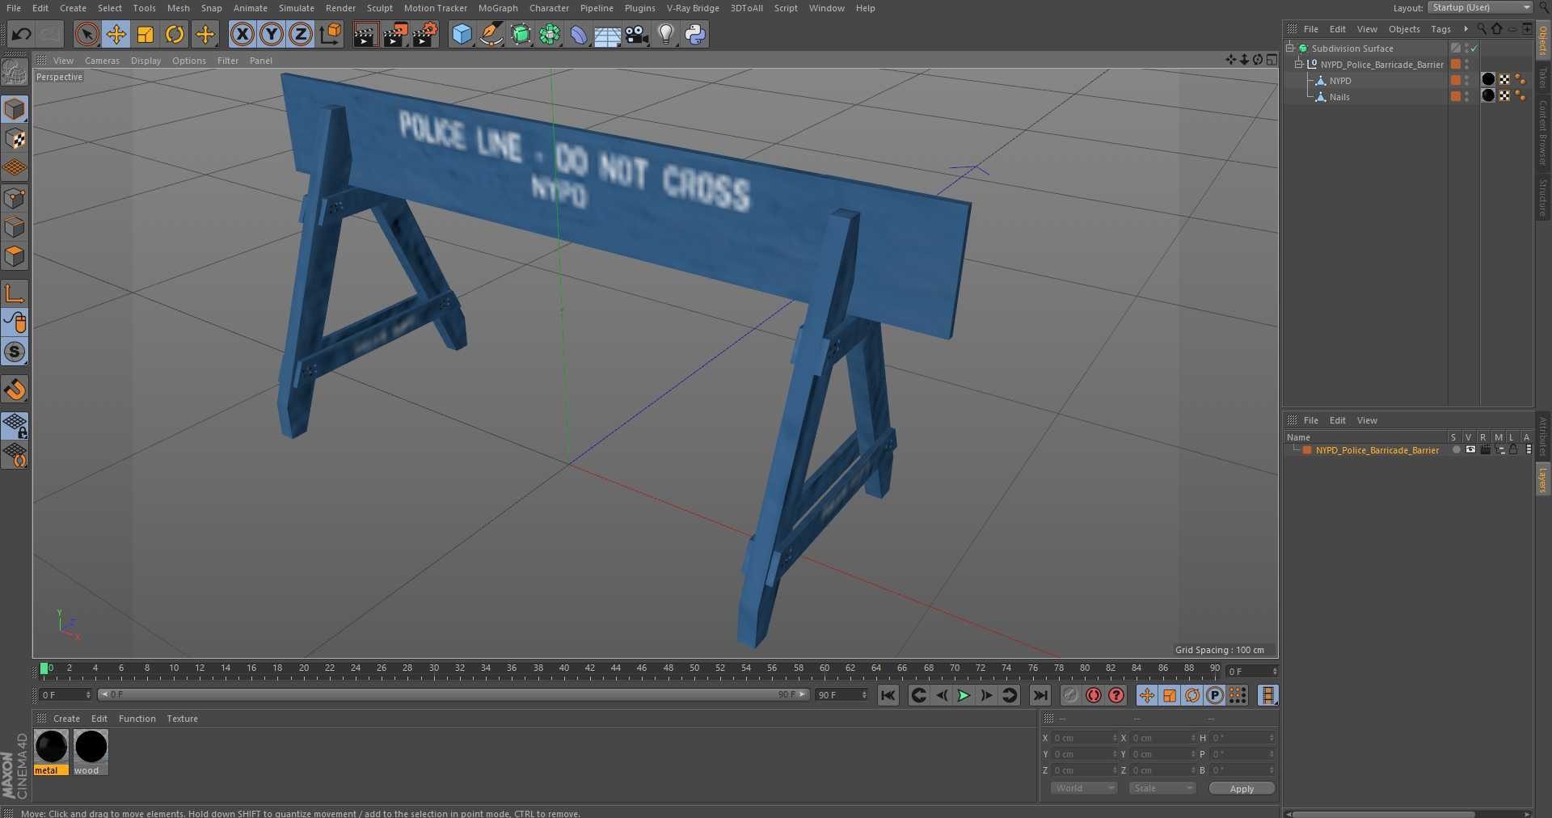Open the World coordinate dropdown
The height and width of the screenshot is (818, 1552).
click(x=1083, y=788)
